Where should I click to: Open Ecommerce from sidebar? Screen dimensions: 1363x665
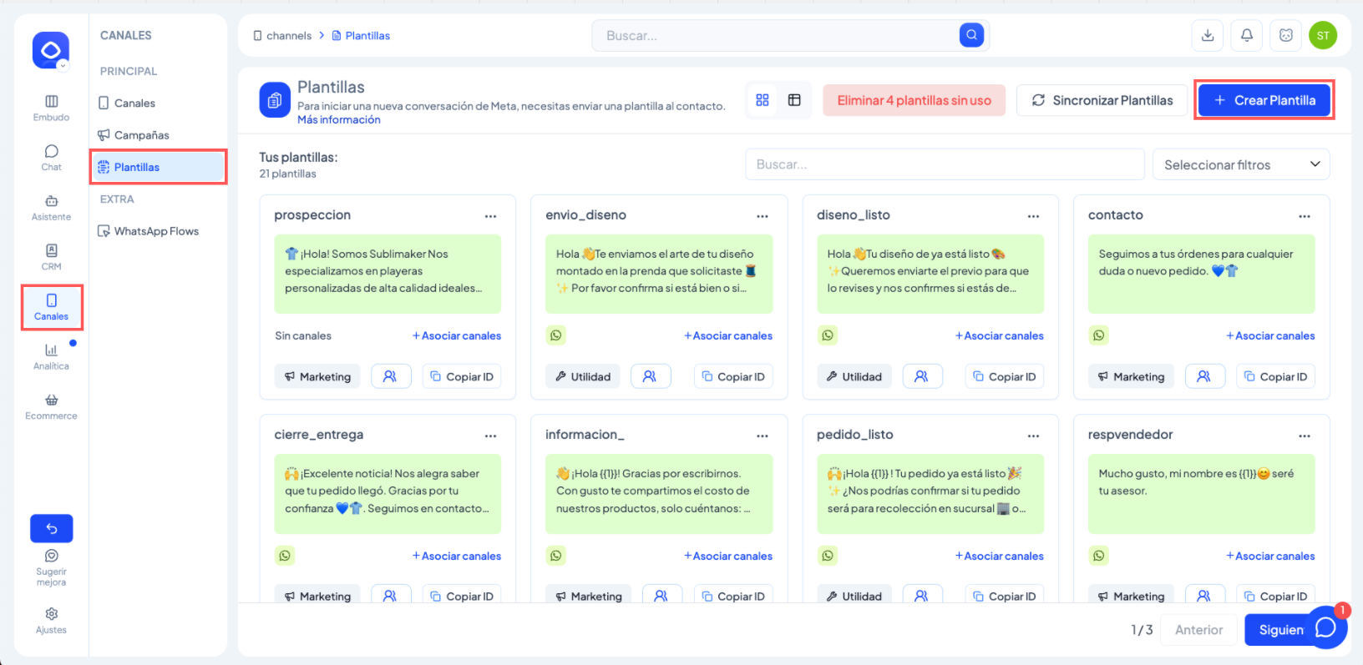tap(51, 406)
